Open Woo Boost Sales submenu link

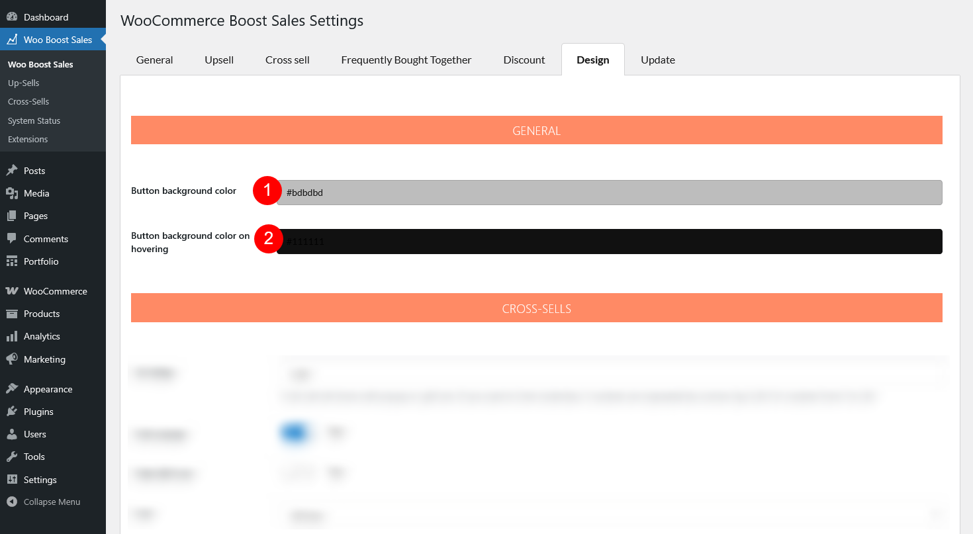[x=40, y=64]
